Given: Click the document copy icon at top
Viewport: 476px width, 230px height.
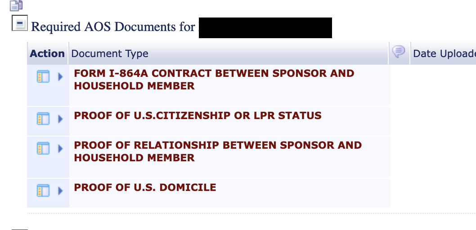Looking at the screenshot, I should click(x=16, y=5).
